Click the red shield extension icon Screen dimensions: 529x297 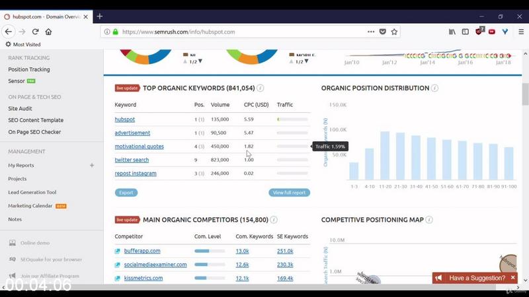coord(479,31)
